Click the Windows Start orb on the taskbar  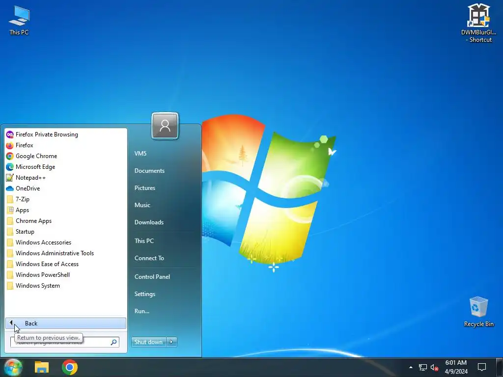pyautogui.click(x=13, y=367)
